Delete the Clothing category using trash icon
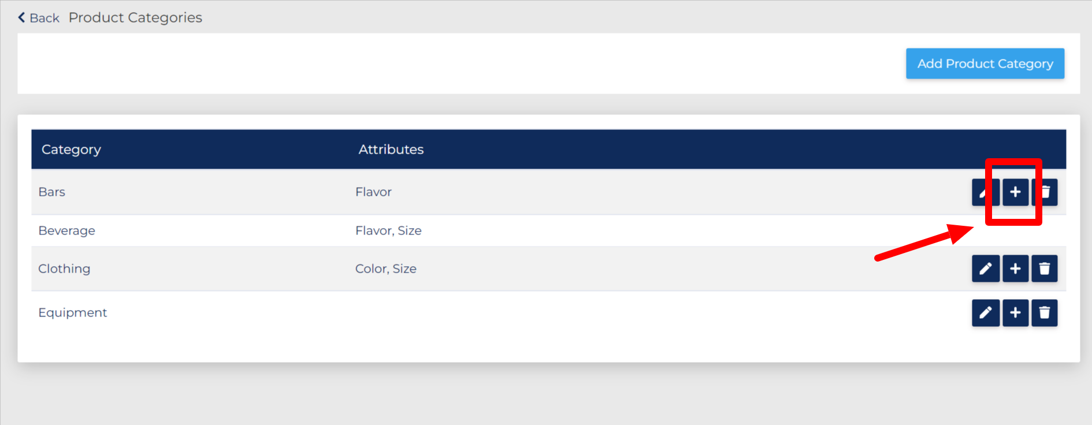Image resolution: width=1092 pixels, height=425 pixels. pos(1045,269)
